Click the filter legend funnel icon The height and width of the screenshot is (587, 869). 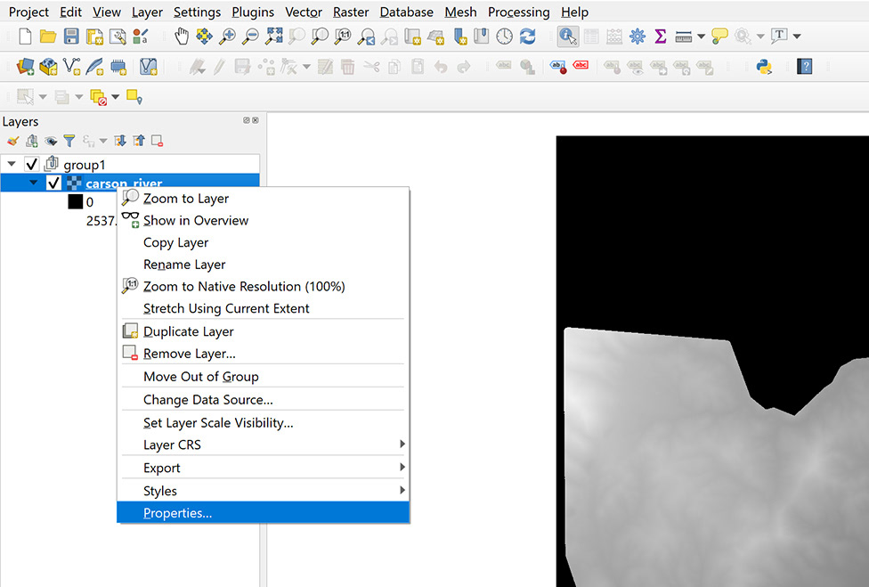69,142
